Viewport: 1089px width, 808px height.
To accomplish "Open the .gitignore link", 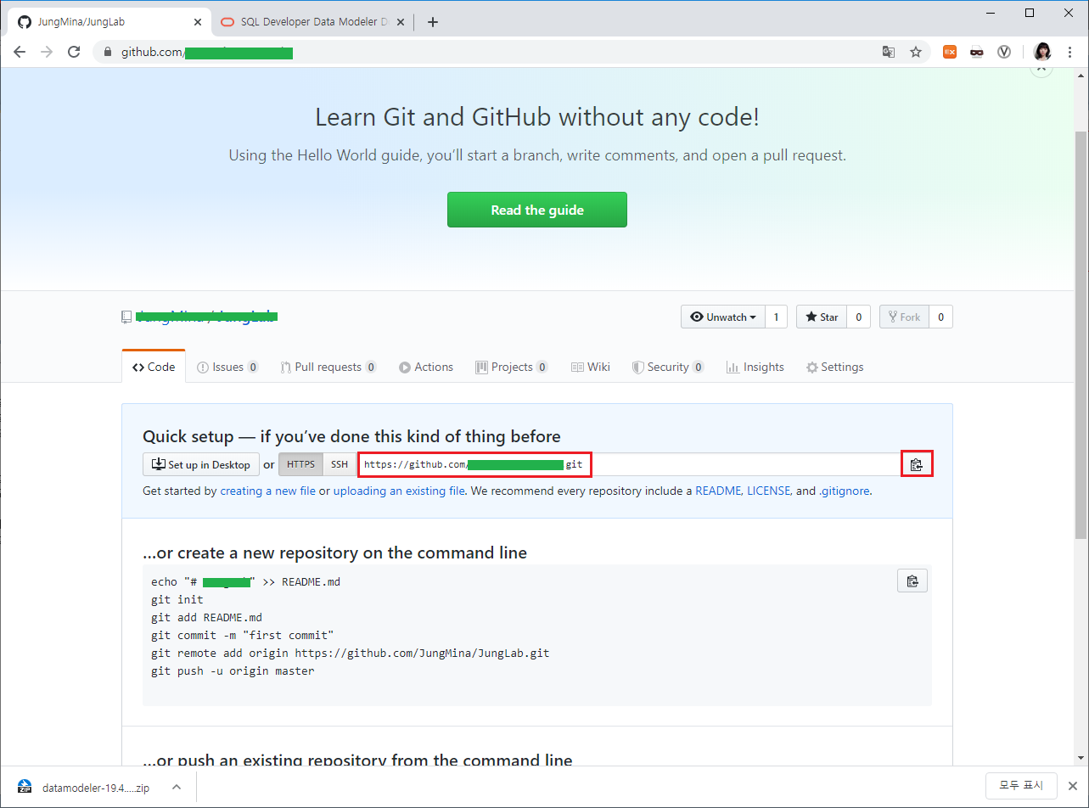I will click(845, 491).
